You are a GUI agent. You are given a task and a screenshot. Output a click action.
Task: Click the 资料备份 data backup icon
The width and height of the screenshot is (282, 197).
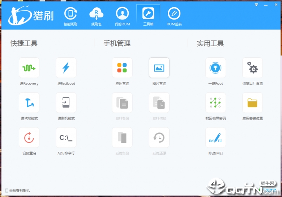pyautogui.click(x=122, y=102)
